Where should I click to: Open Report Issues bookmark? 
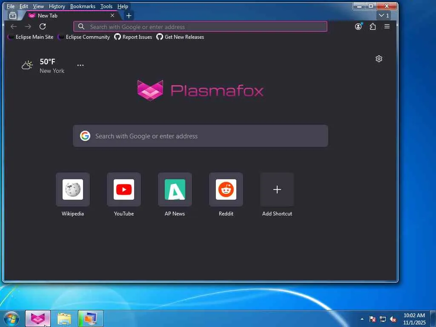(133, 37)
